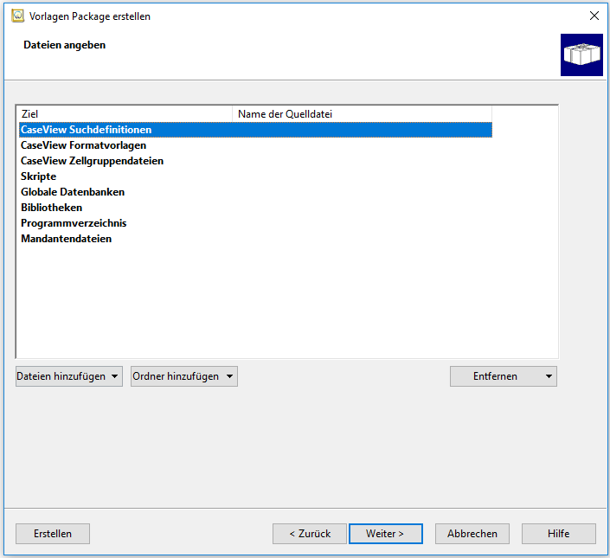Select CaseView Suchdefinitionen entry
Image resolution: width=610 pixels, height=558 pixels.
tap(86, 130)
